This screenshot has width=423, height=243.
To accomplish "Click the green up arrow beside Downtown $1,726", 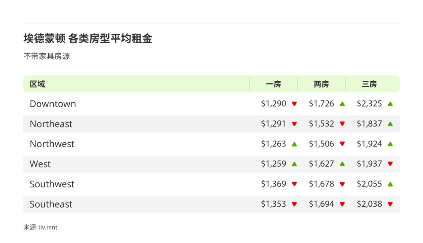I will tap(342, 104).
